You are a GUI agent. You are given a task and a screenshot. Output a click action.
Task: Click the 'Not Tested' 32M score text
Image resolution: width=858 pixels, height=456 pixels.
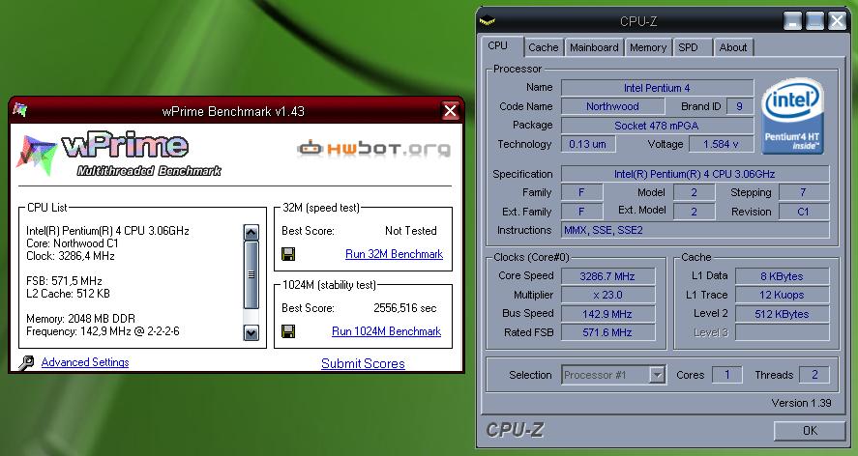coord(411,231)
